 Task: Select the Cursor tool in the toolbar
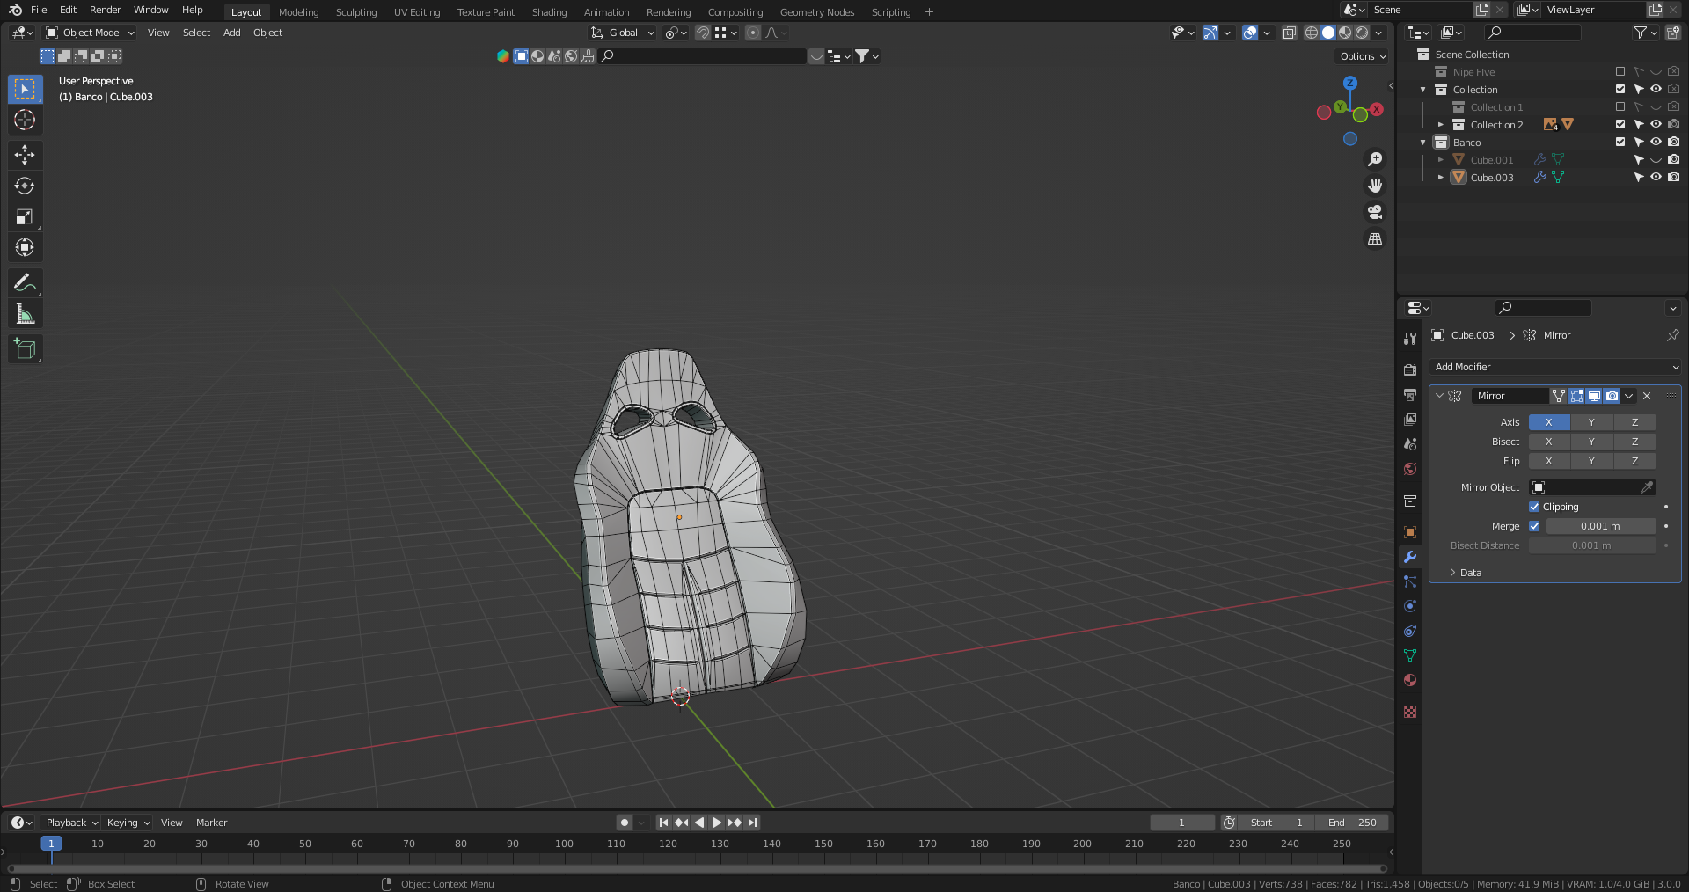[x=25, y=120]
